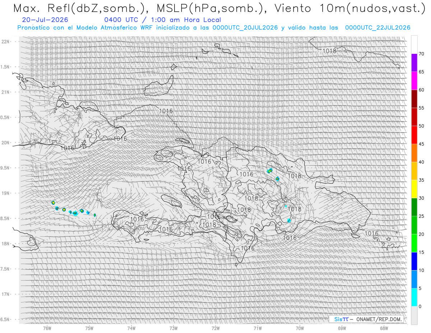Click the "19N" latitude axis label
431x333 pixels.
pos(5,193)
